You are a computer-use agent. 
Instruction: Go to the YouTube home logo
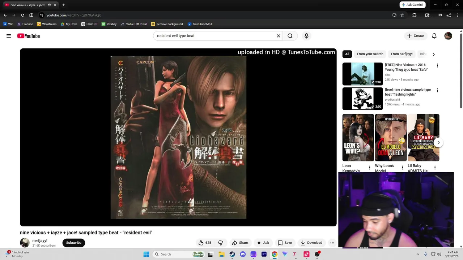click(x=28, y=36)
